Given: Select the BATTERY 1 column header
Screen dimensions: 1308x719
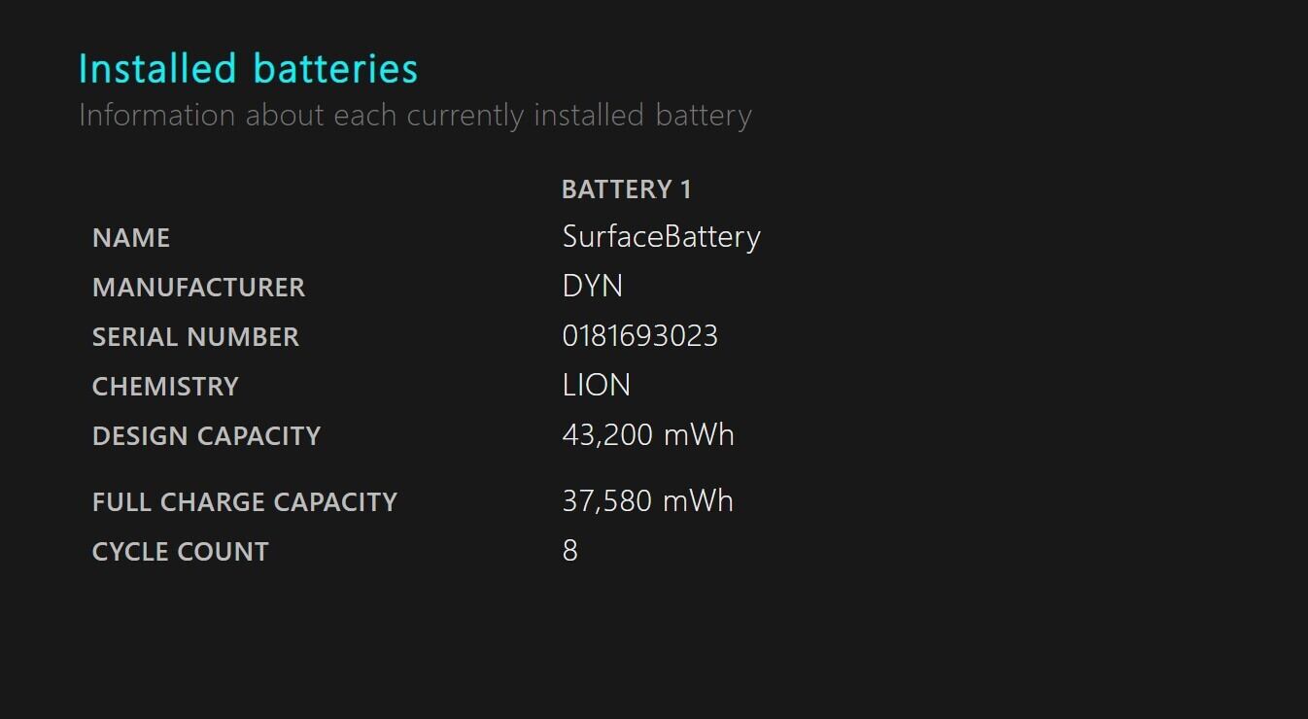Looking at the screenshot, I should click(x=626, y=189).
